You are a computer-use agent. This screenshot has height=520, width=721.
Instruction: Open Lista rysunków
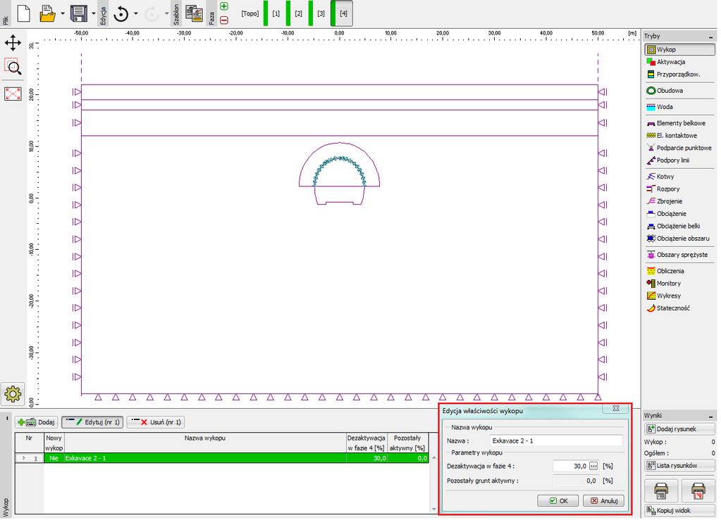[x=679, y=466]
